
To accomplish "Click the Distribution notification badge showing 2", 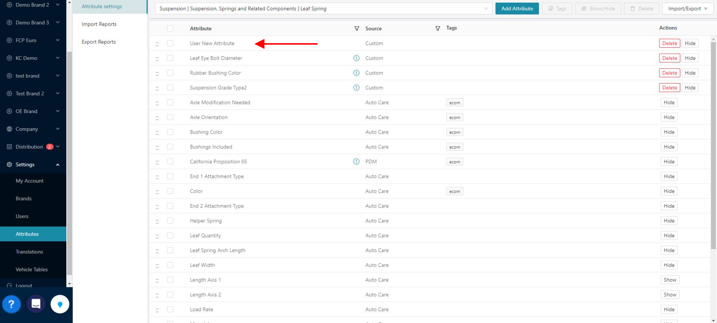I will (x=50, y=147).
